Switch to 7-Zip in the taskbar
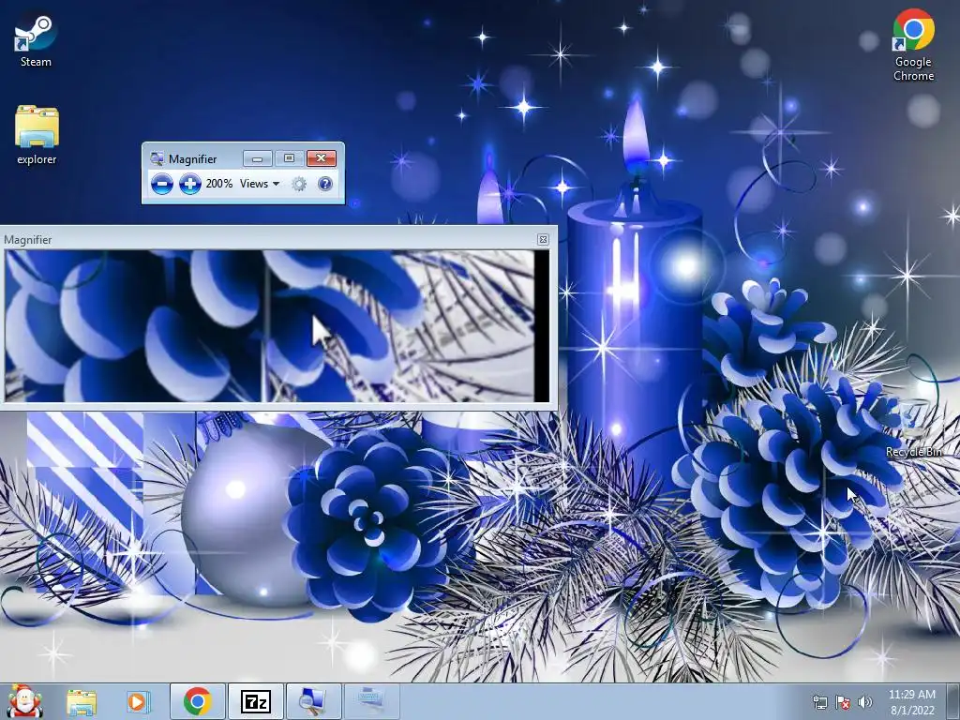 pos(256,701)
